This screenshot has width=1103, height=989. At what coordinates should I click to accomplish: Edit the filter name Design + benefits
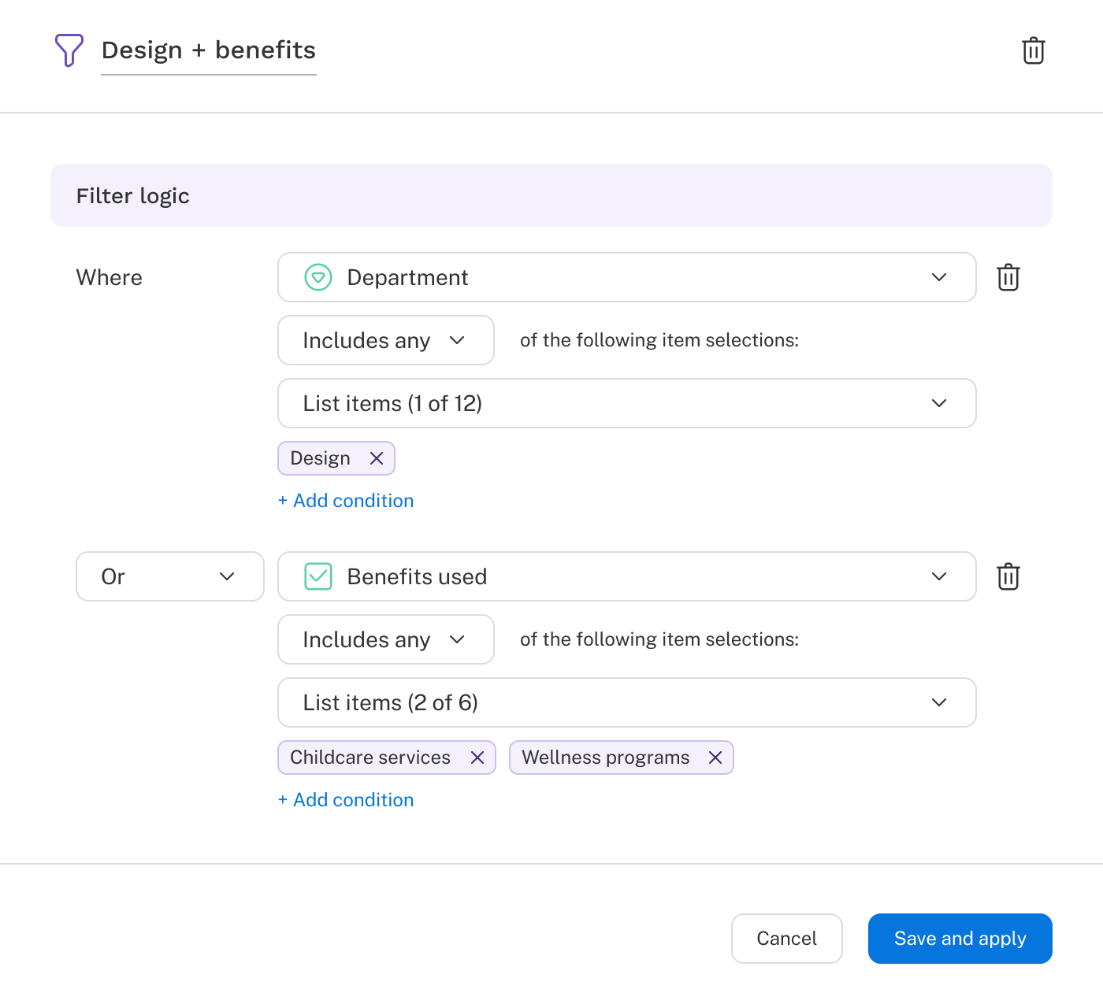209,50
